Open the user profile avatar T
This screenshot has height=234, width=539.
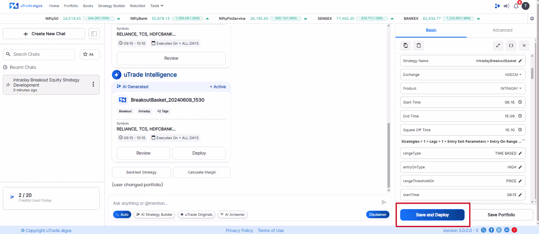tap(525, 6)
